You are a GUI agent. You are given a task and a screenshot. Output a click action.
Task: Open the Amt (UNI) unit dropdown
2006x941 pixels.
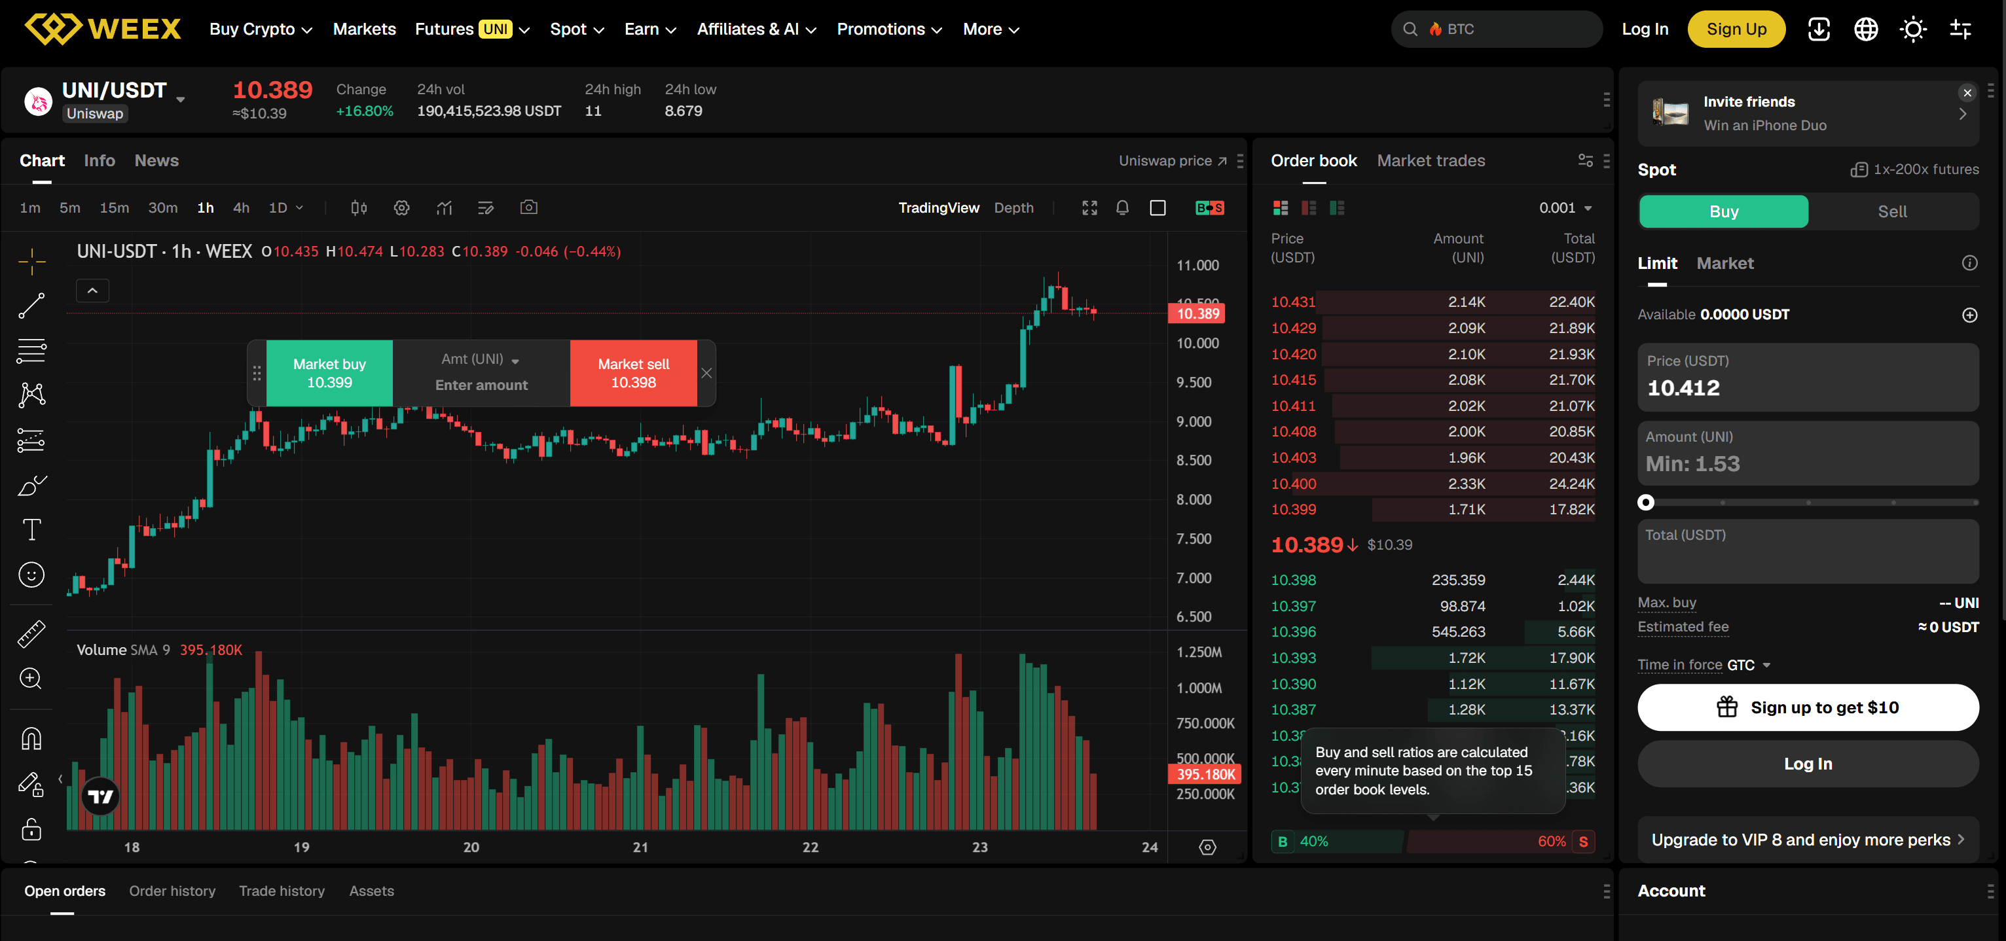point(481,360)
